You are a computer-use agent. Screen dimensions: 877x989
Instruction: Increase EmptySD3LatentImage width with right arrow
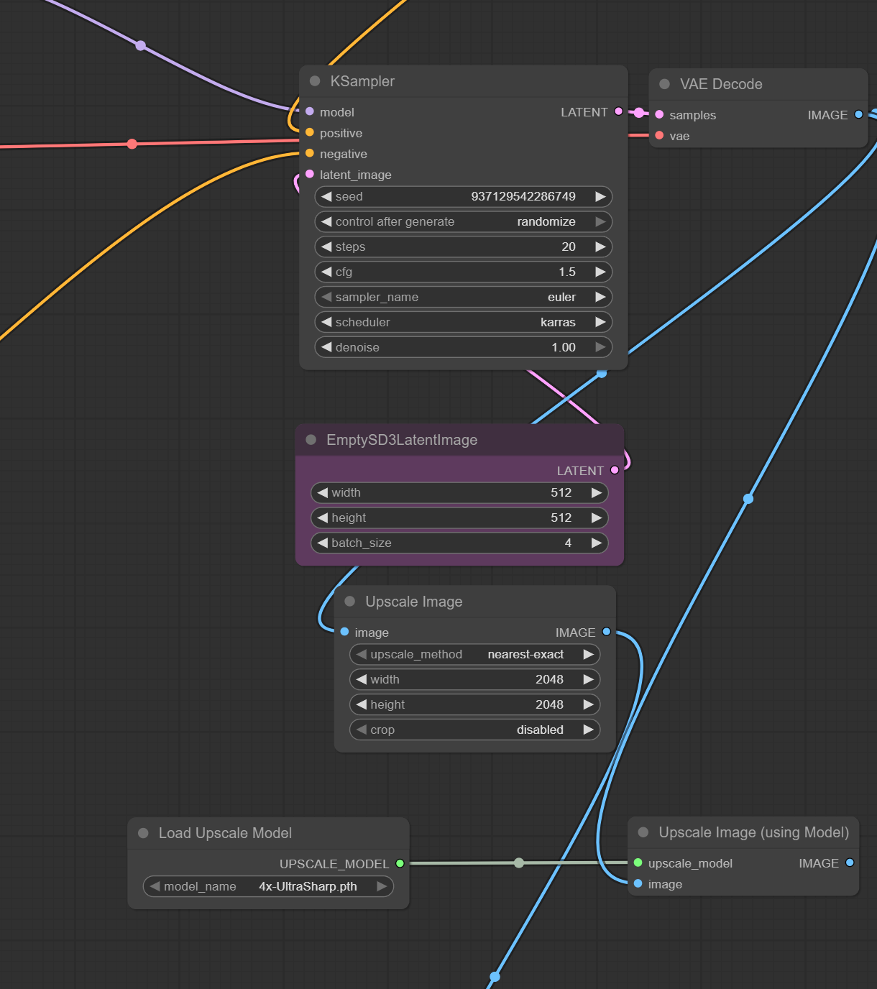point(596,492)
